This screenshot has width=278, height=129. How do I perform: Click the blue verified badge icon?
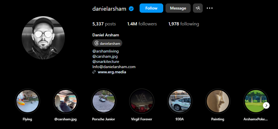(131, 9)
